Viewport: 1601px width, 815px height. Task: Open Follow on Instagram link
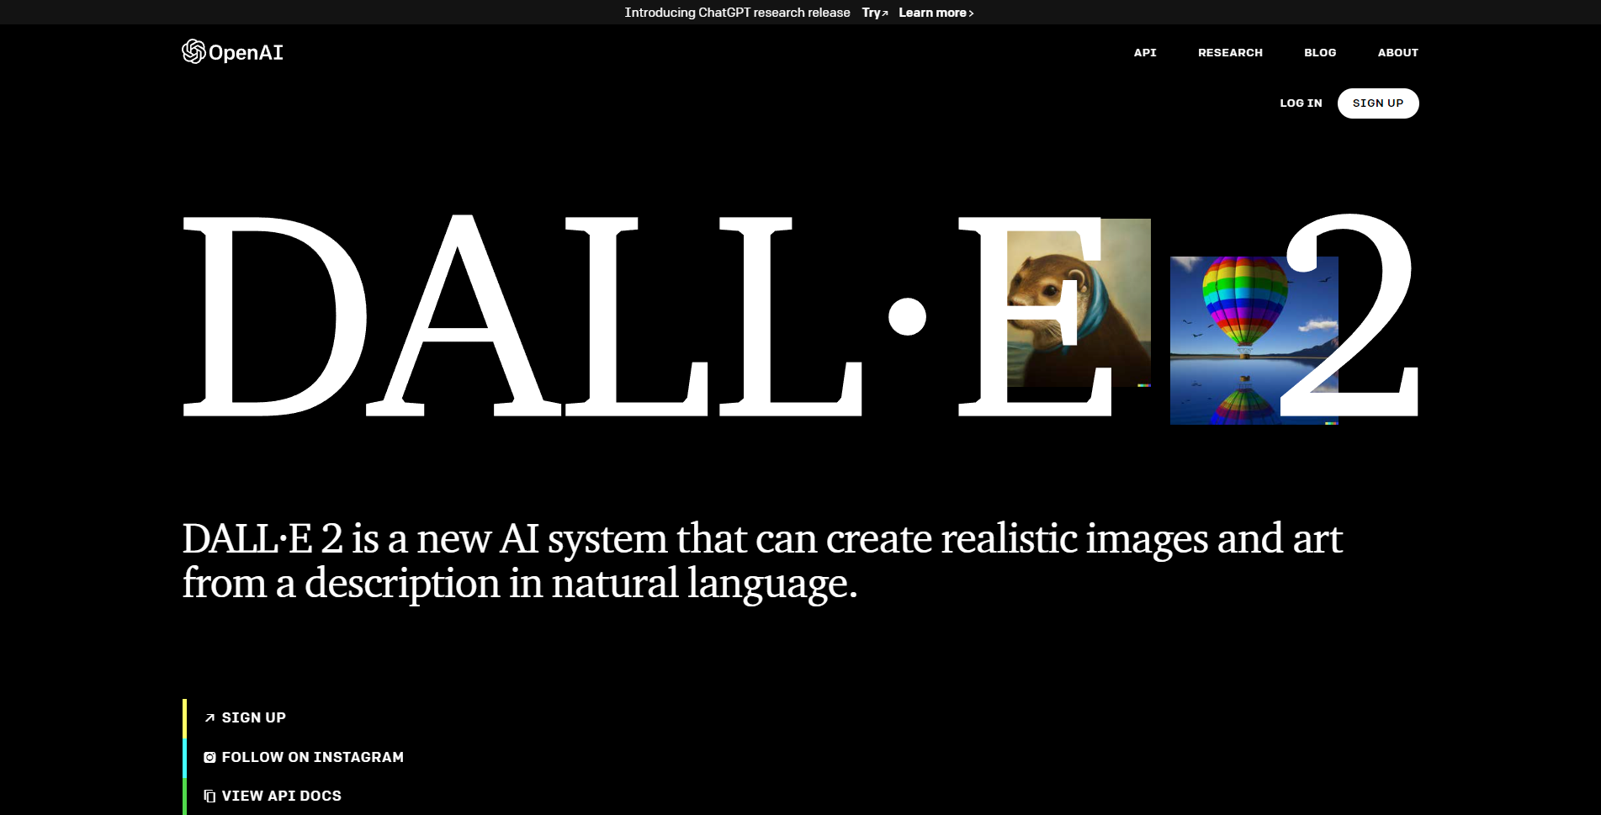point(304,757)
